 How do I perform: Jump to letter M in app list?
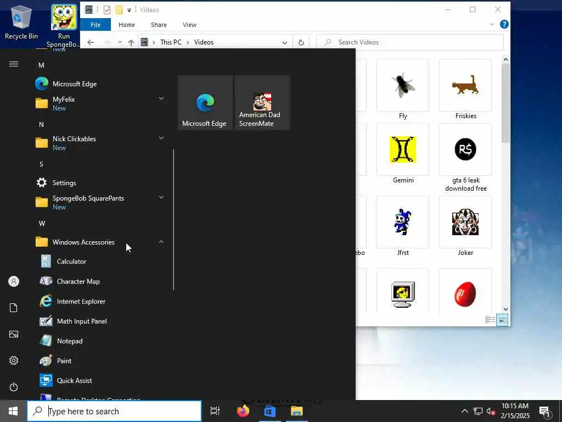[x=41, y=65]
